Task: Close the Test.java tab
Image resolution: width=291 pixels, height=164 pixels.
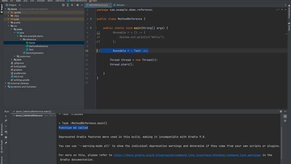Action: [126, 5]
